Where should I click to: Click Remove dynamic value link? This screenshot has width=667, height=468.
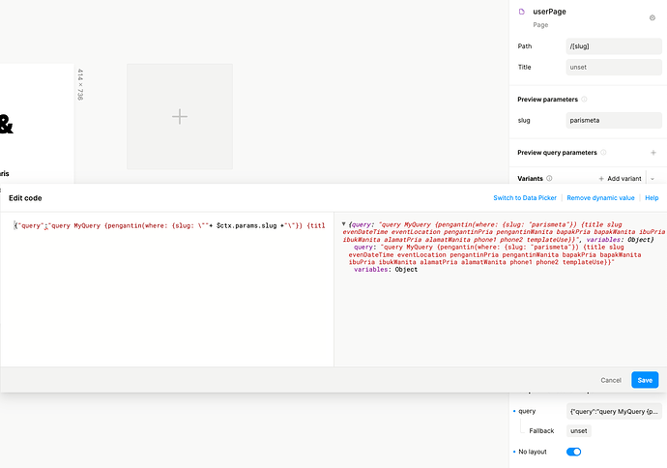(601, 197)
